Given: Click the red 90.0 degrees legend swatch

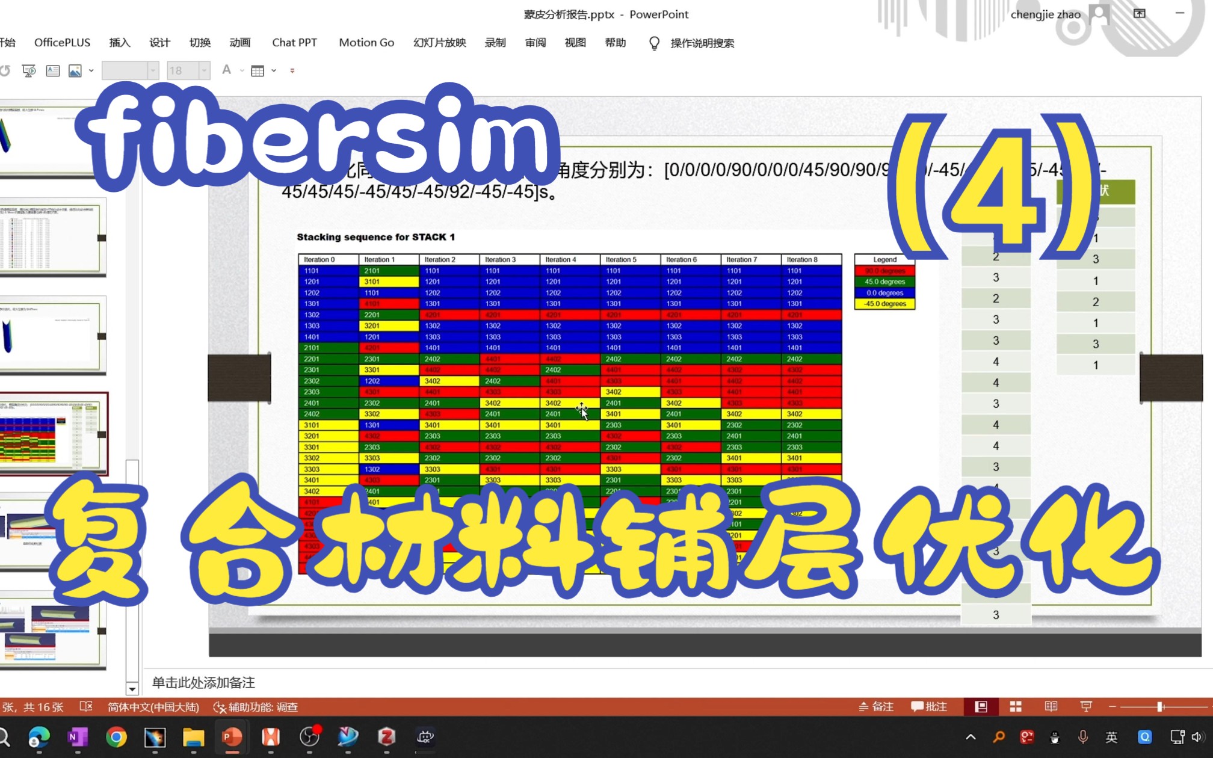Looking at the screenshot, I should click(x=884, y=271).
